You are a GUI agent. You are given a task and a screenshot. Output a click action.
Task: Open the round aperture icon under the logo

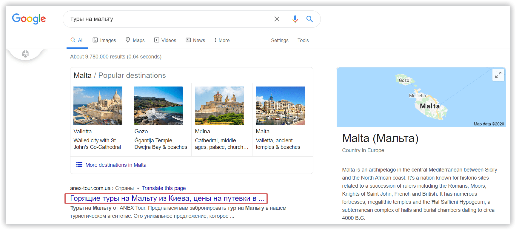pyautogui.click(x=26, y=54)
